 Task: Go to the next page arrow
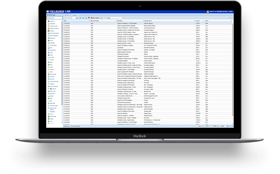point(231,126)
